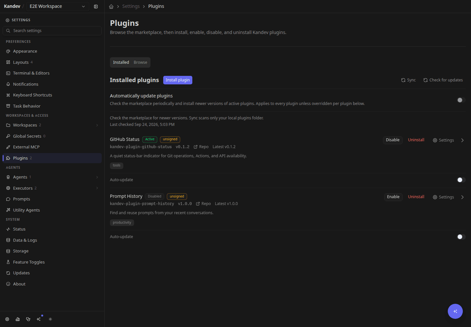Open Storage settings
The width and height of the screenshot is (471, 327).
[x=52, y=251]
